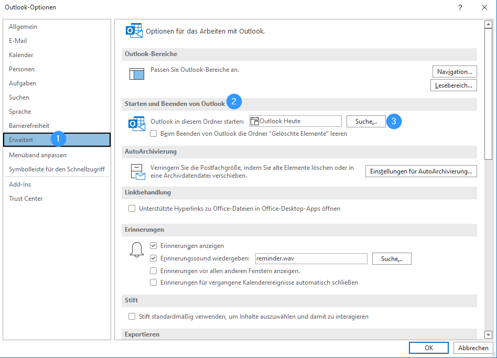Click the Outlook icon in the Starten und Beenden section
The width and height of the screenshot is (497, 358).
coord(137,124)
